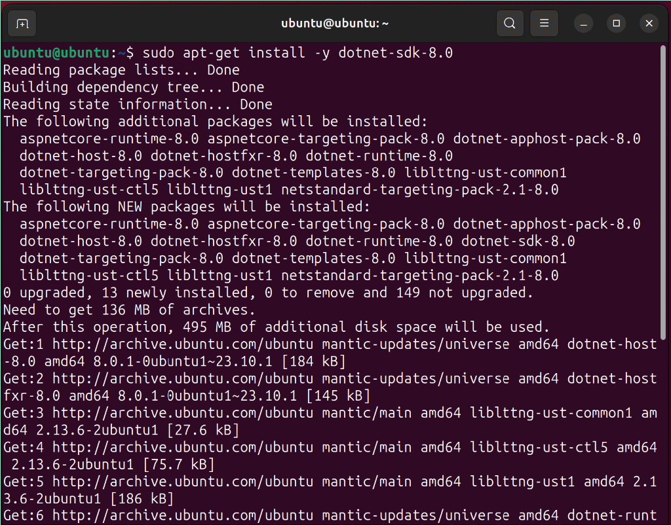Click the [145 kB] size value
Image resolution: width=671 pixels, height=525 pixels.
click(338, 396)
